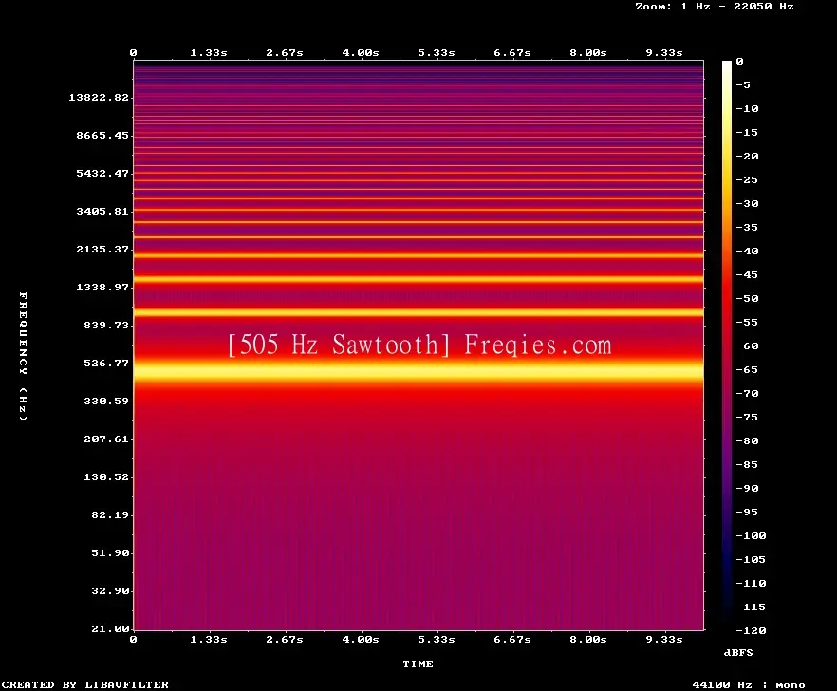This screenshot has width=837, height=691.
Task: Click the -30 dBFS scale label
Action: [x=747, y=203]
